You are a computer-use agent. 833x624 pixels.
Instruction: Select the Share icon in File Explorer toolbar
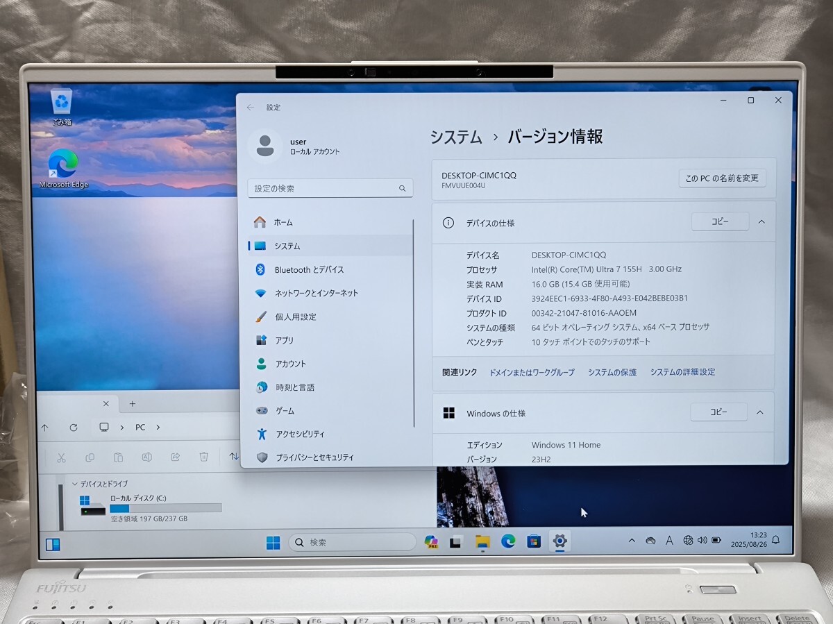pyautogui.click(x=175, y=457)
